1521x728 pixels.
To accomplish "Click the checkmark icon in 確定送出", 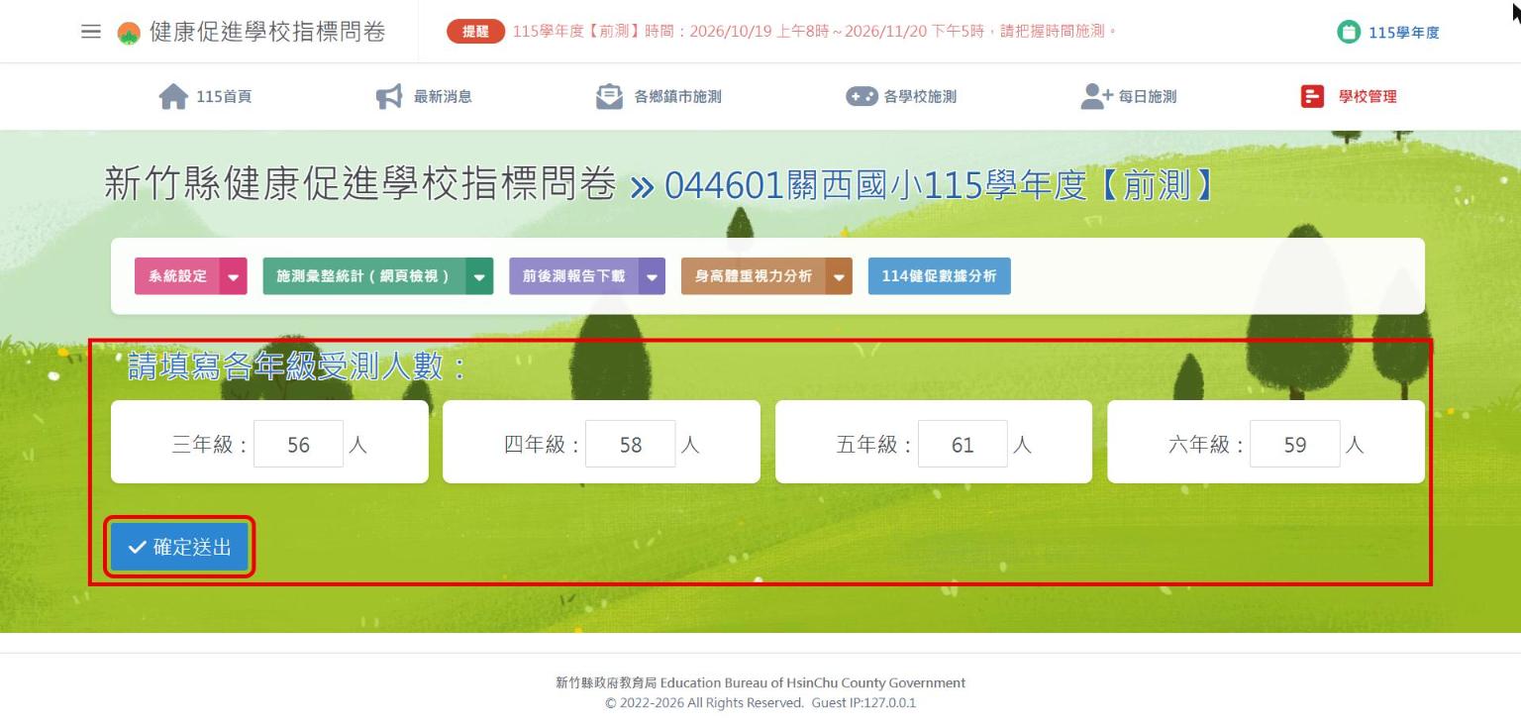I will (x=138, y=547).
